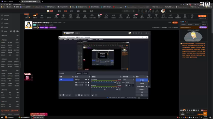Screen dimensions: 213x119
Task: Toggle orange live switch in streamer toolbar
Action: 35,16
